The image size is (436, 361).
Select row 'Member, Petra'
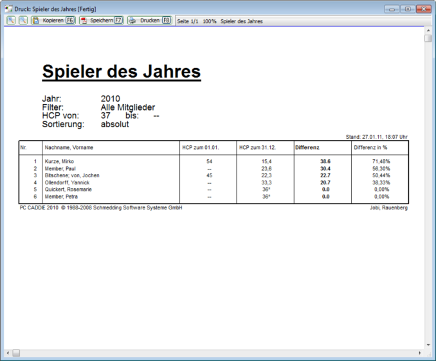tap(214, 197)
